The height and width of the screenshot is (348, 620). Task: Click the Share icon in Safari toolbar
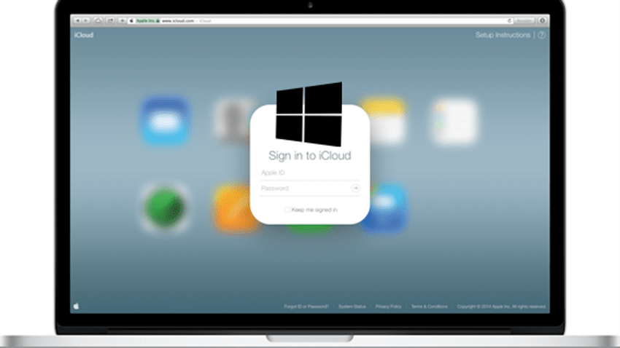pos(110,20)
